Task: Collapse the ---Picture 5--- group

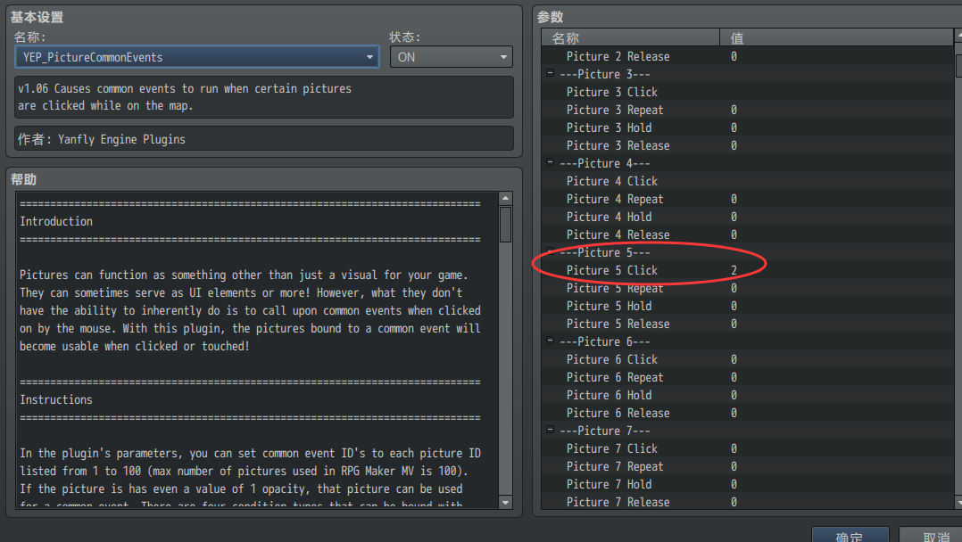Action: click(x=550, y=251)
